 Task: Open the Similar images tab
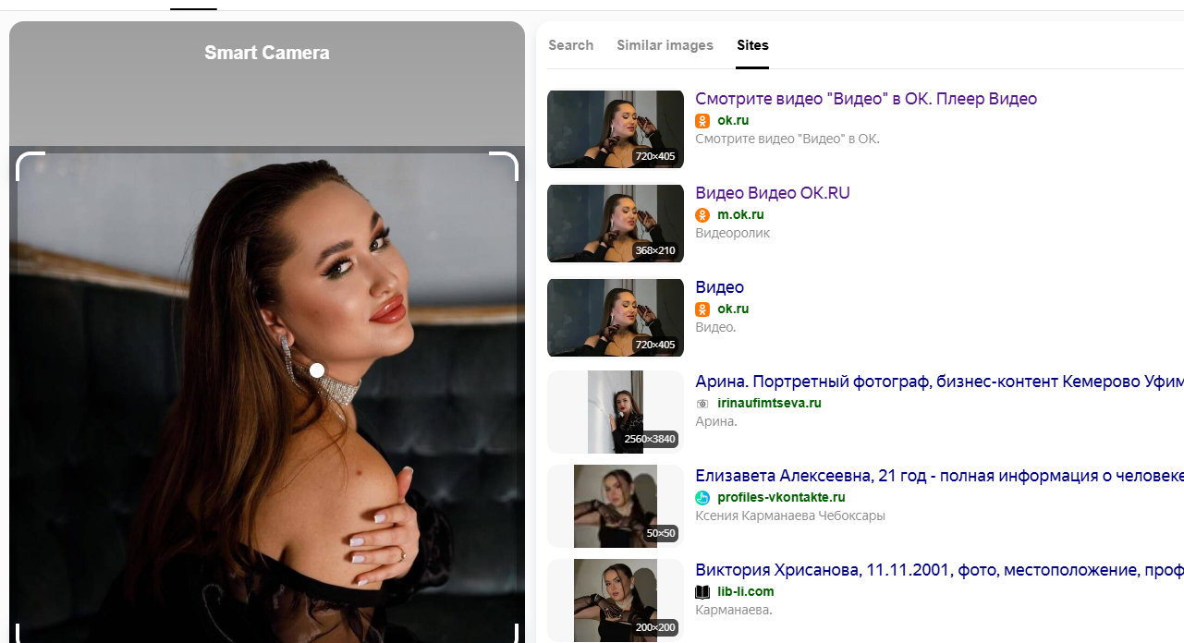[665, 45]
